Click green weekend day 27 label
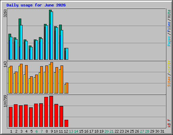The height and width of the screenshot is (135, 173). point(142,131)
